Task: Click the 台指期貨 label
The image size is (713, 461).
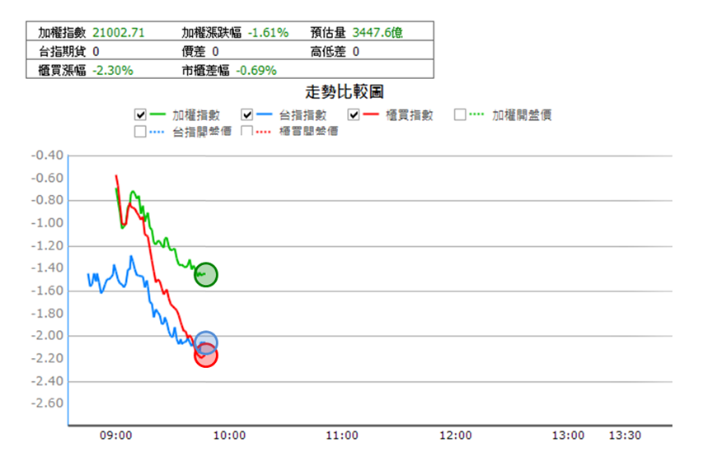Action: pyautogui.click(x=62, y=51)
